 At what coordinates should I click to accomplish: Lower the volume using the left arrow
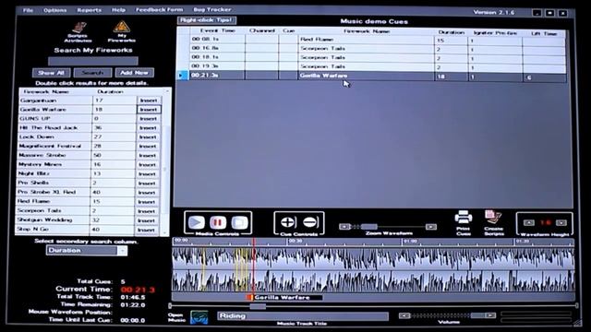pos(404,315)
